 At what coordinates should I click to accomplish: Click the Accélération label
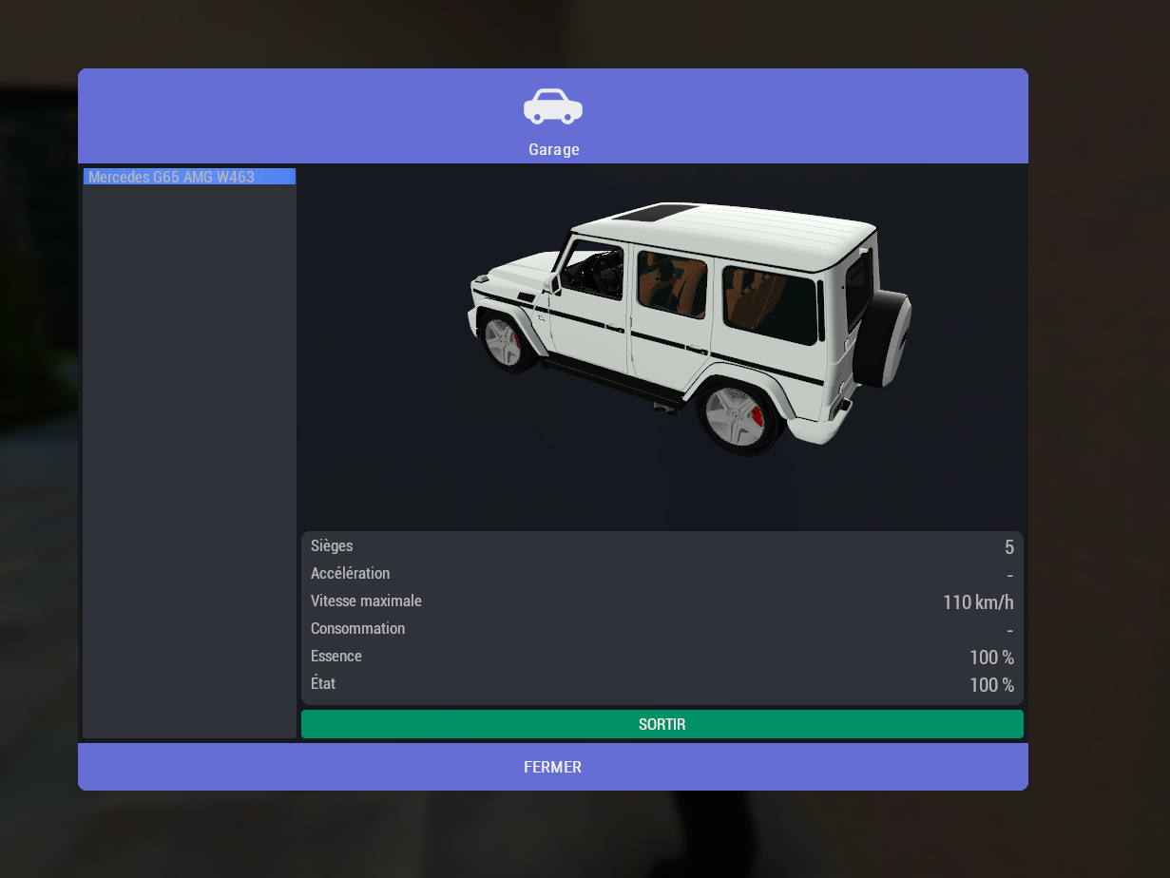click(x=350, y=574)
